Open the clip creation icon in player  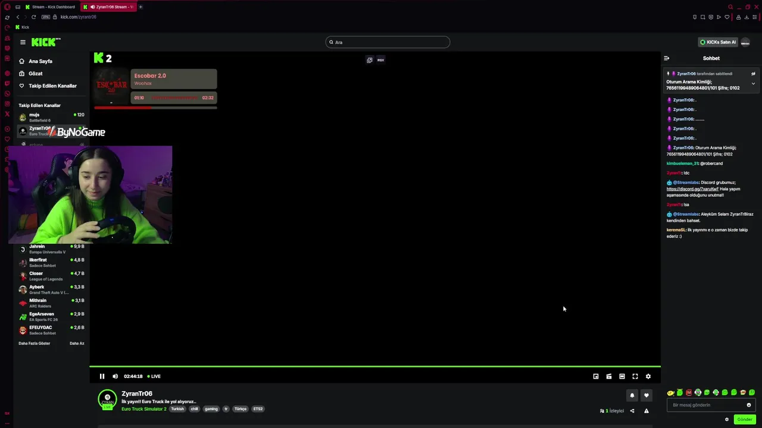point(609,376)
